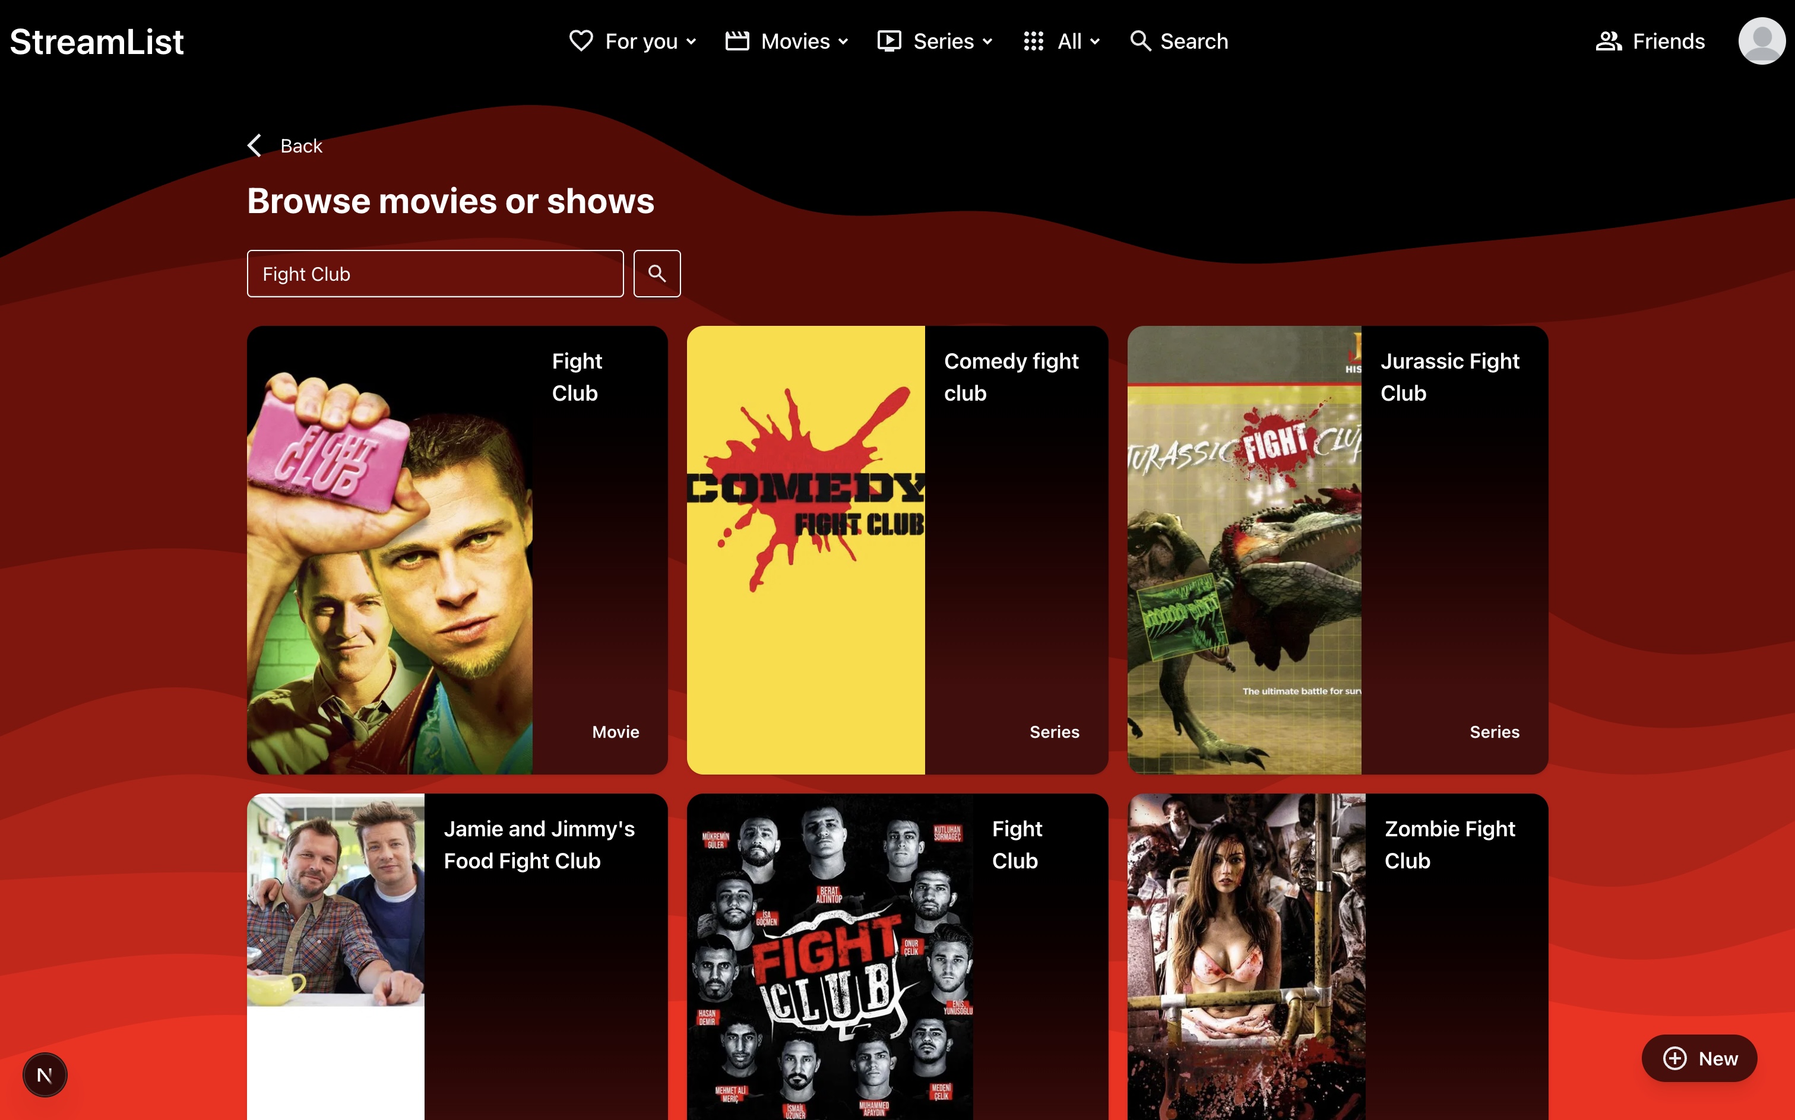
Task: Click the magnifier search submit button
Action: pos(656,274)
